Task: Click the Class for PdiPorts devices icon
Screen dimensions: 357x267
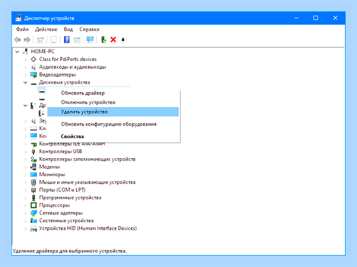Action: 34,59
